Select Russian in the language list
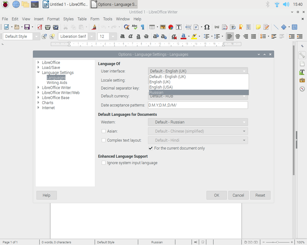 [x=199, y=92]
